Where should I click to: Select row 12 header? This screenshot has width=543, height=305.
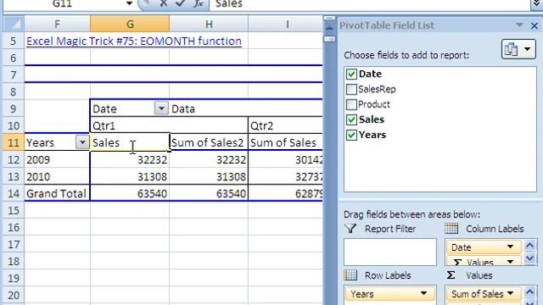[14, 160]
